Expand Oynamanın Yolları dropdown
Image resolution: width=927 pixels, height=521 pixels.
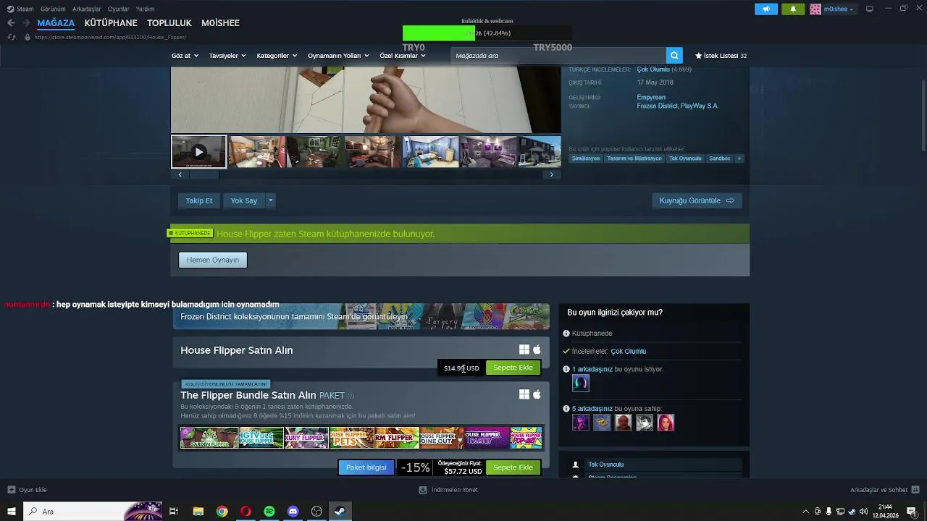coord(338,56)
